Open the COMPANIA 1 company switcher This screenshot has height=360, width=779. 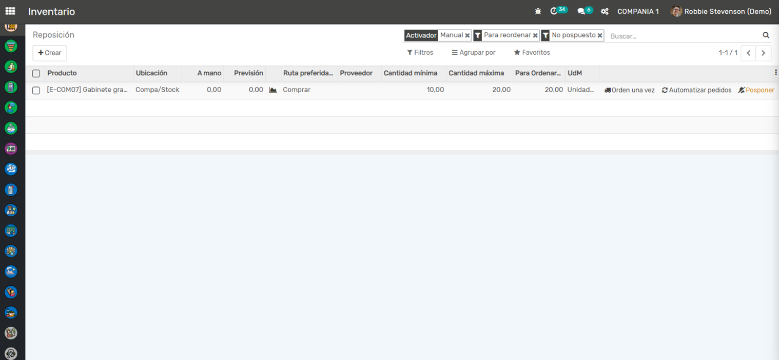click(638, 11)
